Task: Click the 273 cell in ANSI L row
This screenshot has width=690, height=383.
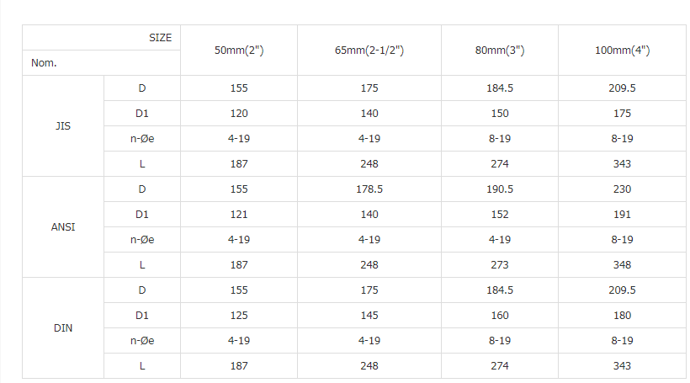Action: tap(500, 265)
